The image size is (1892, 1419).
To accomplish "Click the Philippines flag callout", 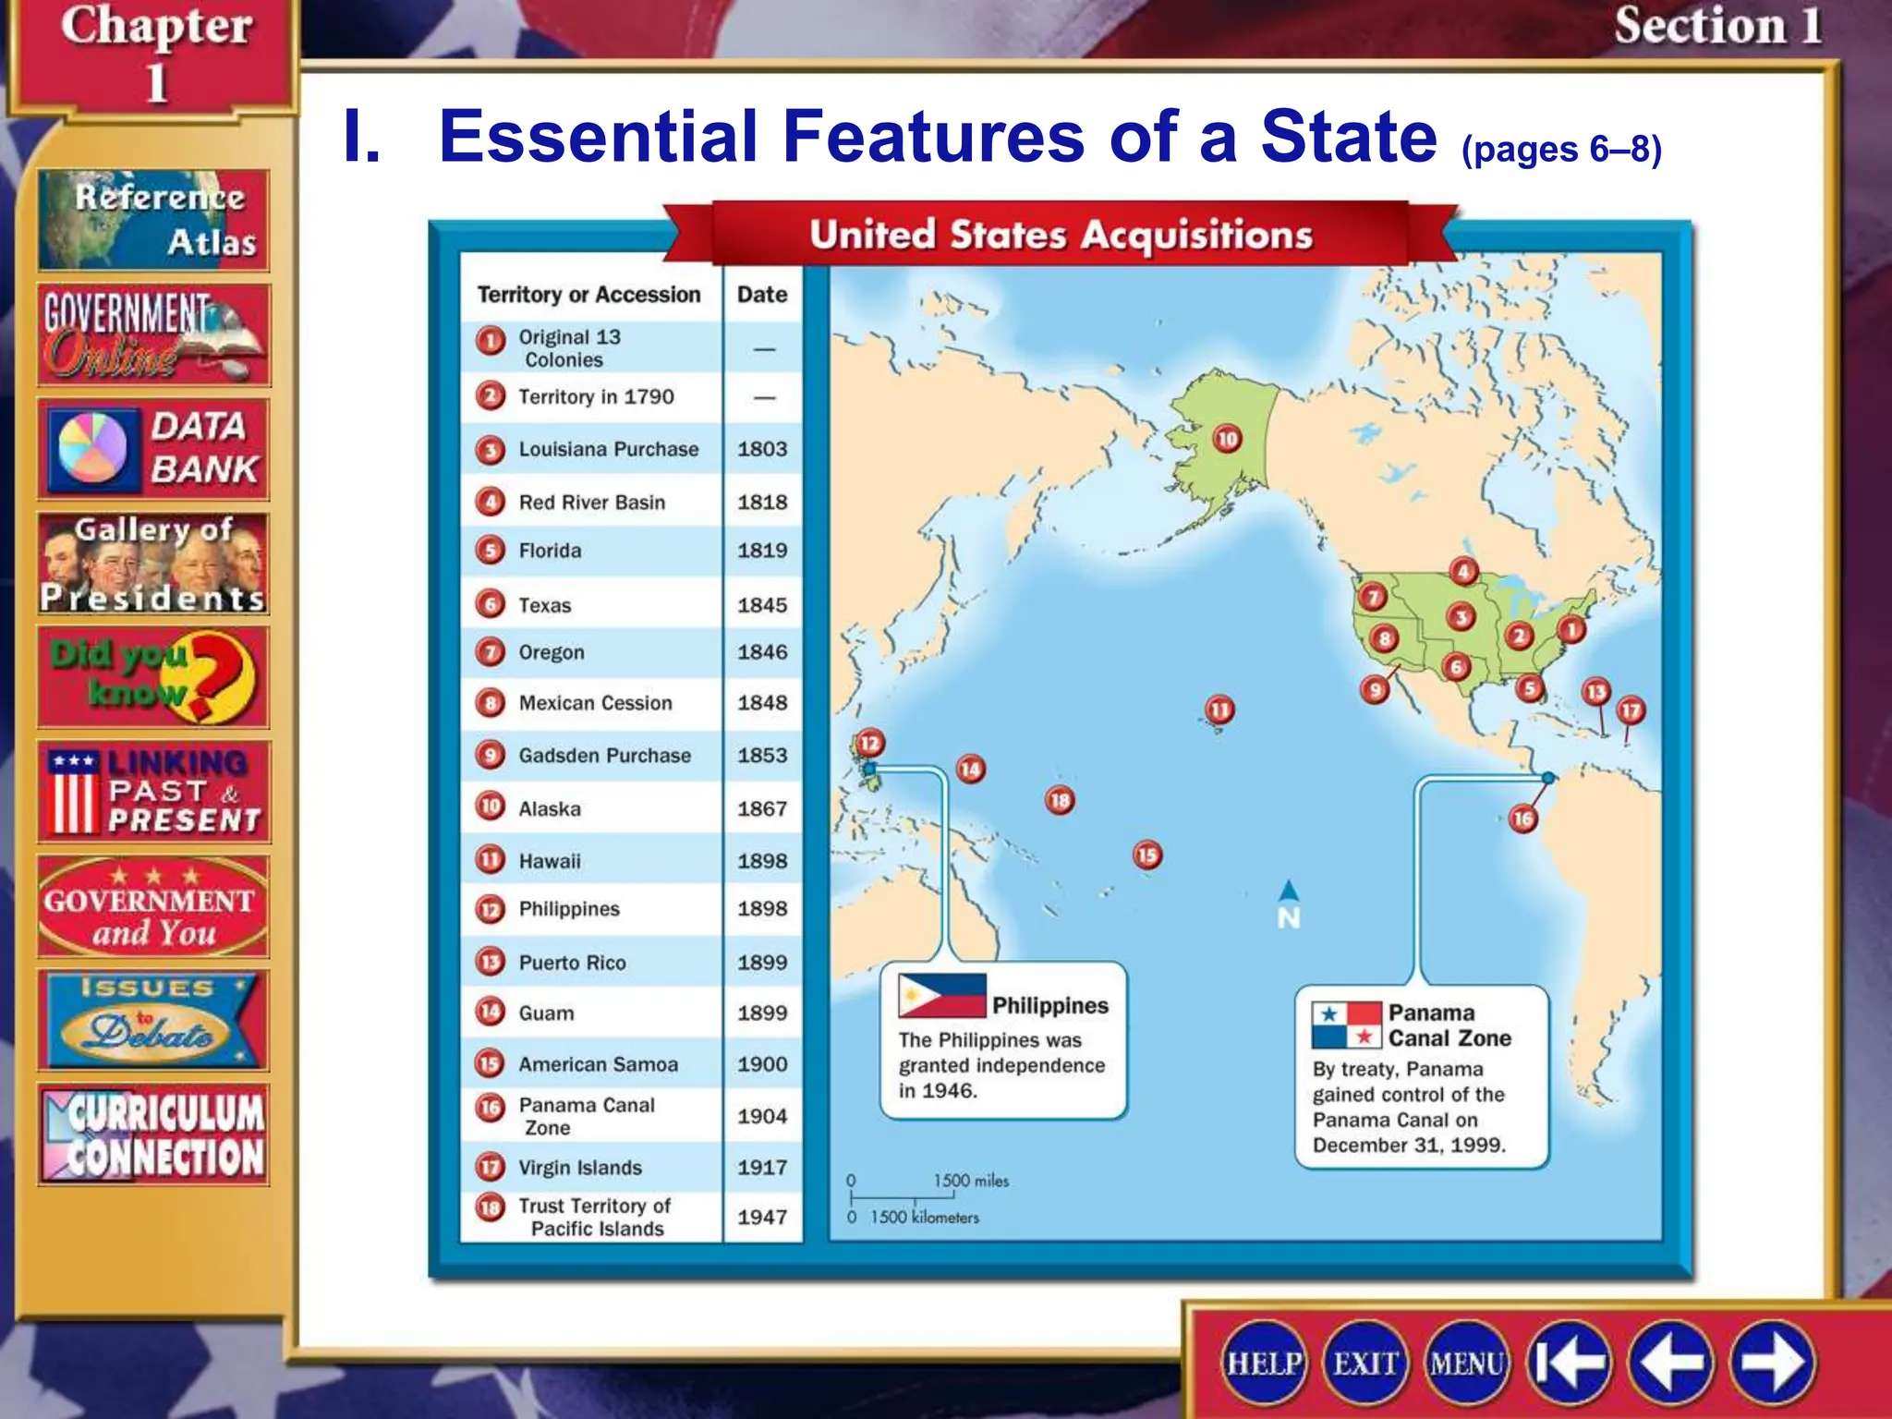I will coord(941,996).
